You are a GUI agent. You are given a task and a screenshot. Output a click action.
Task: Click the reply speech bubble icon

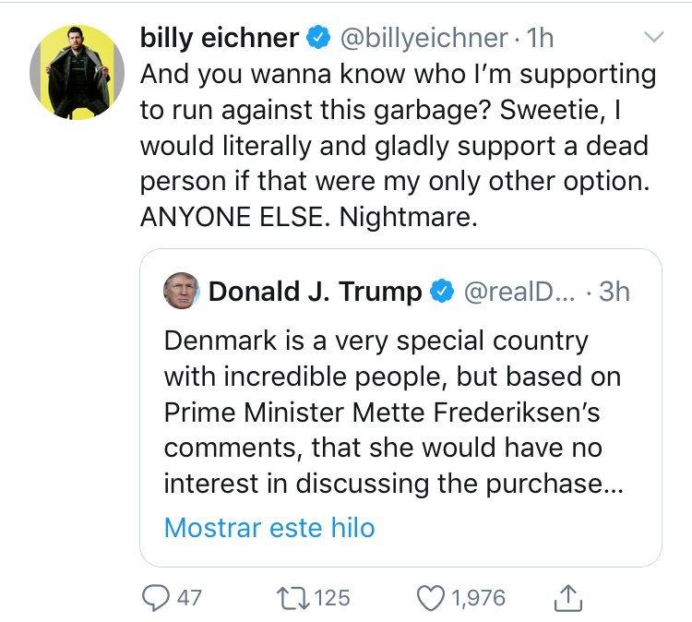[155, 598]
